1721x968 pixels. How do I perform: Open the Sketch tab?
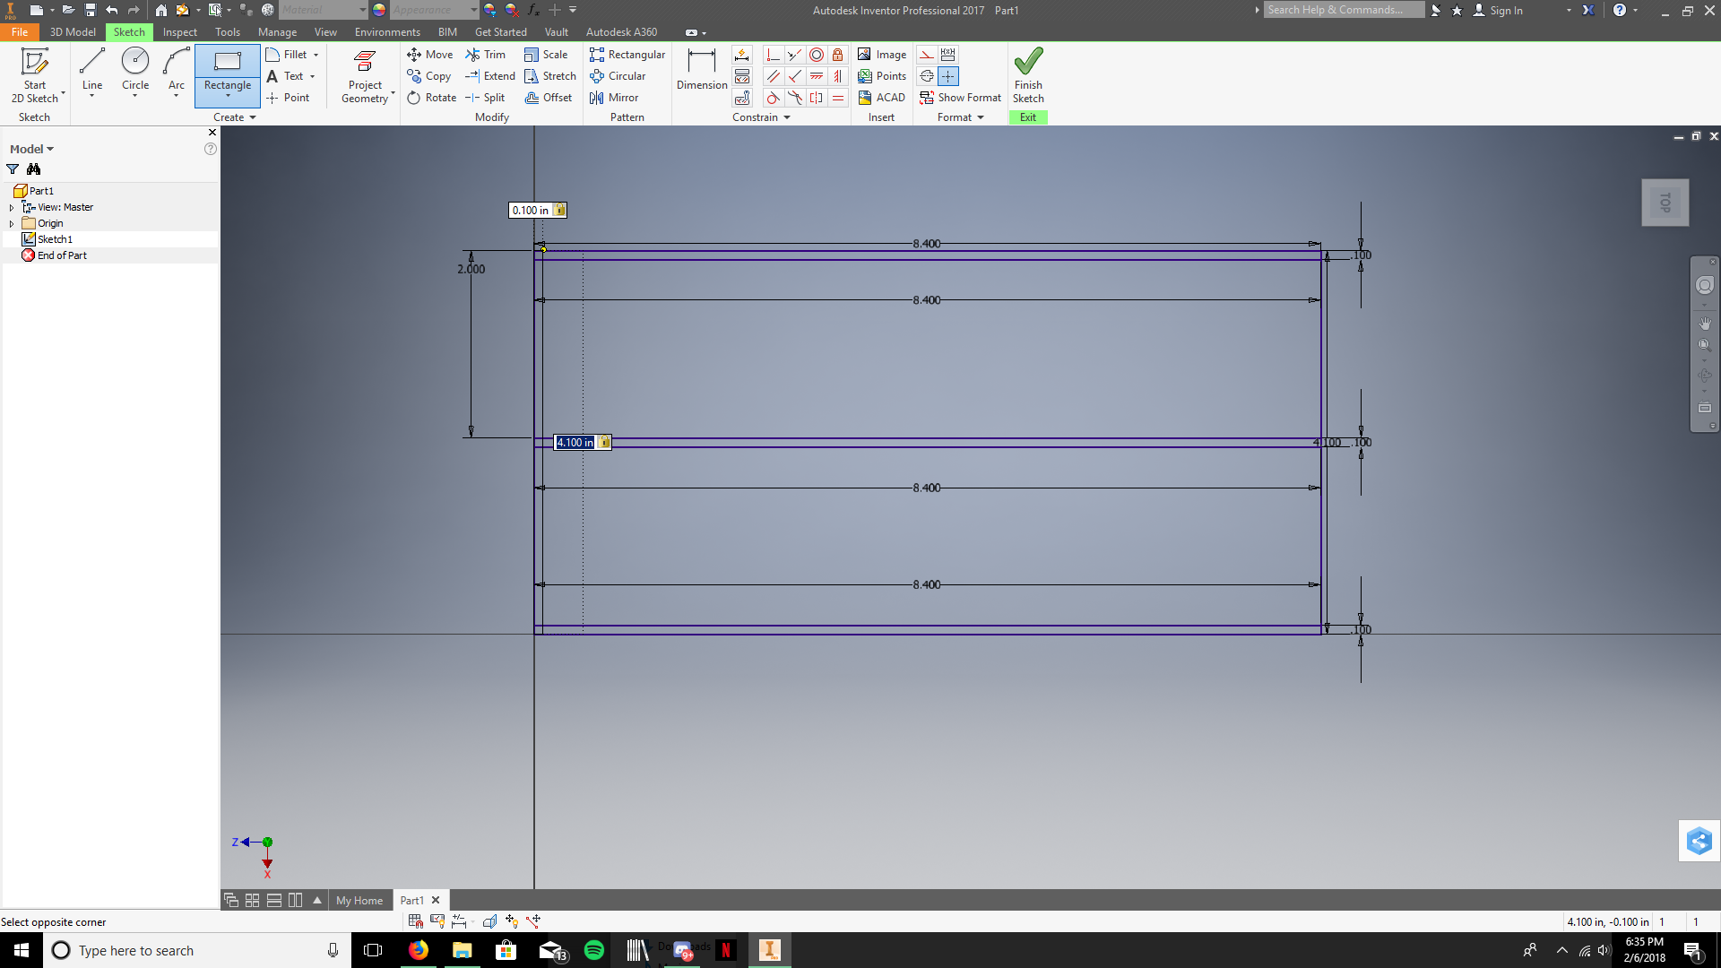click(x=129, y=32)
